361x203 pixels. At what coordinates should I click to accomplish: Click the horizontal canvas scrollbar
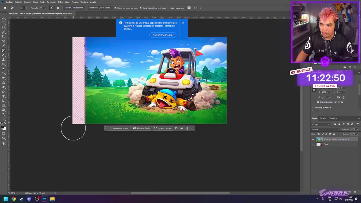(180, 193)
